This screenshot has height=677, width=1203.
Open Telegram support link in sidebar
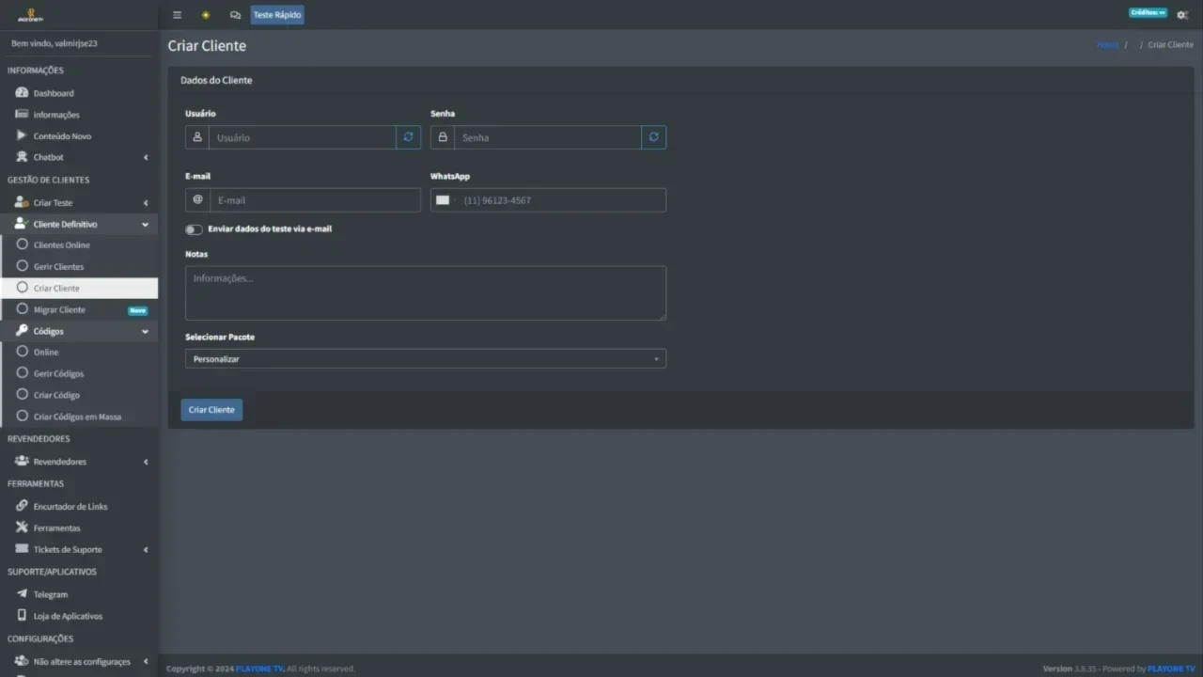(50, 594)
